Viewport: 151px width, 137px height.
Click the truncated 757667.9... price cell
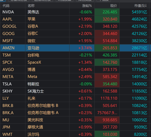(107, 113)
